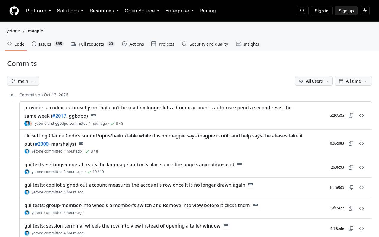This screenshot has width=379, height=237.
Task: Click the 8 / 8 checks status on commit e297a8a
Action: 117,124
